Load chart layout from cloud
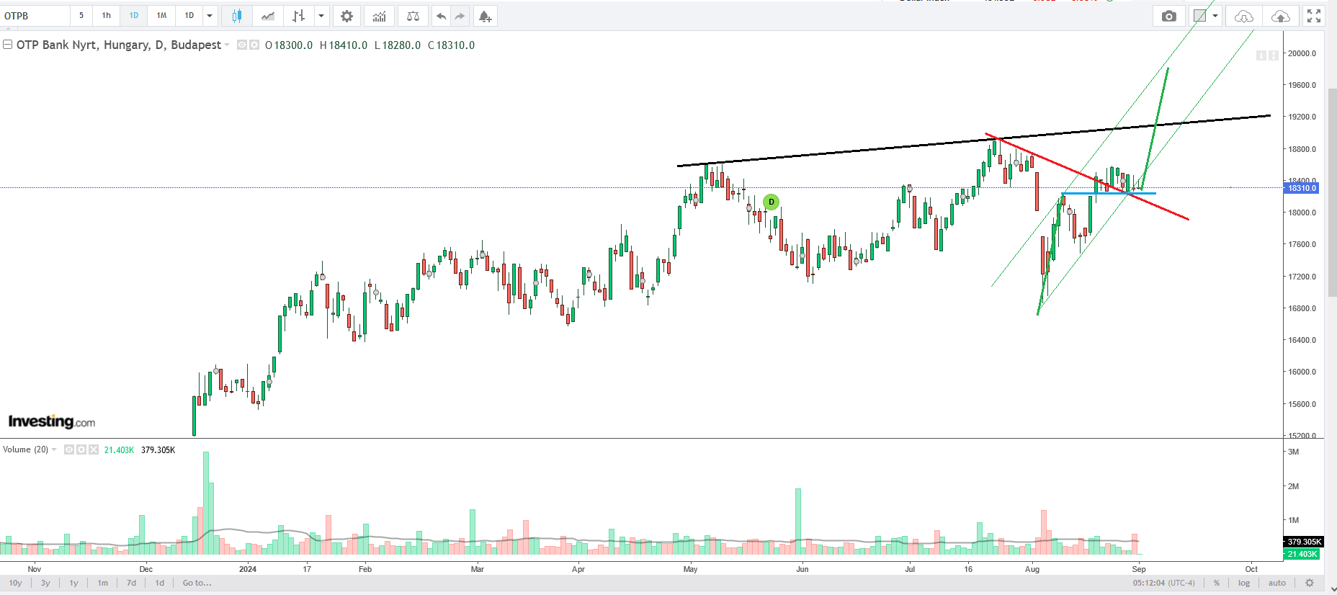Viewport: 1337px width, 595px height. coord(1243,16)
